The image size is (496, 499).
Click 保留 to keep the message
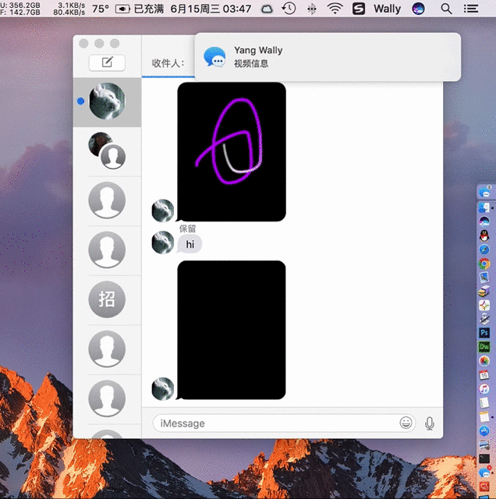tap(187, 228)
